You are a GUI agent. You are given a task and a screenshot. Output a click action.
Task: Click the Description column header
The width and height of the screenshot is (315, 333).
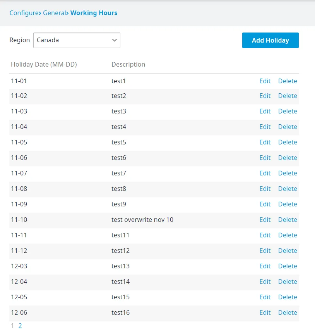point(128,64)
